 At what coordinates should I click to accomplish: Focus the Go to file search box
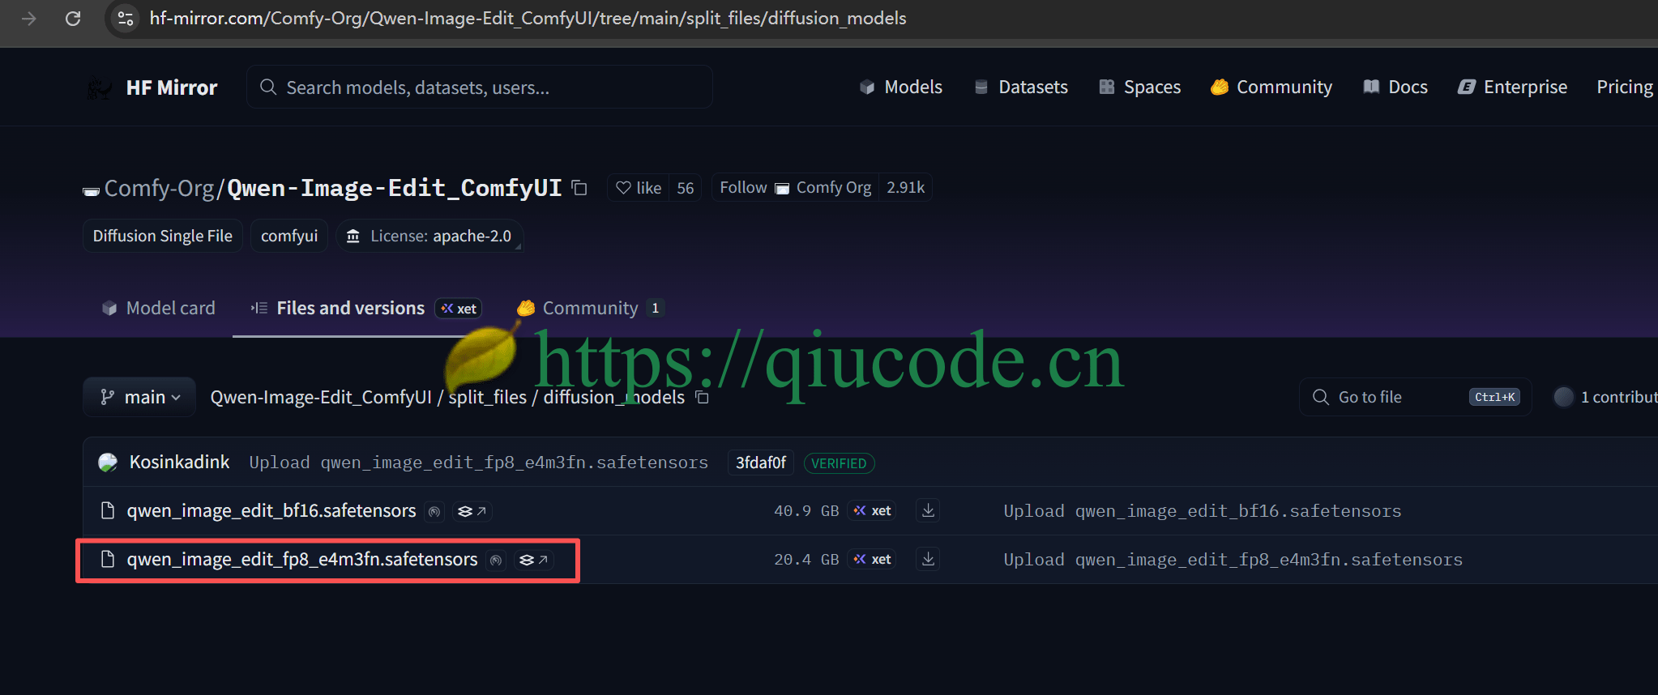point(1416,397)
